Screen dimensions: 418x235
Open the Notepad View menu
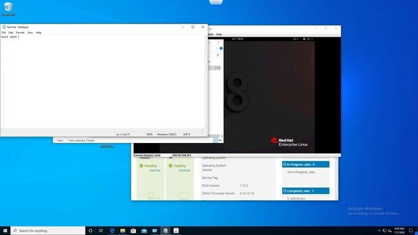tap(30, 33)
